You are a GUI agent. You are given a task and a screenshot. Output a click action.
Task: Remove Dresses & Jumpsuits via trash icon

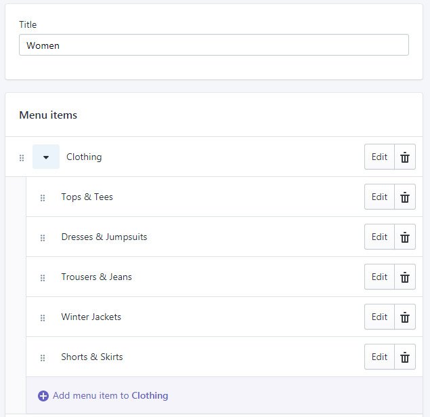(405, 237)
